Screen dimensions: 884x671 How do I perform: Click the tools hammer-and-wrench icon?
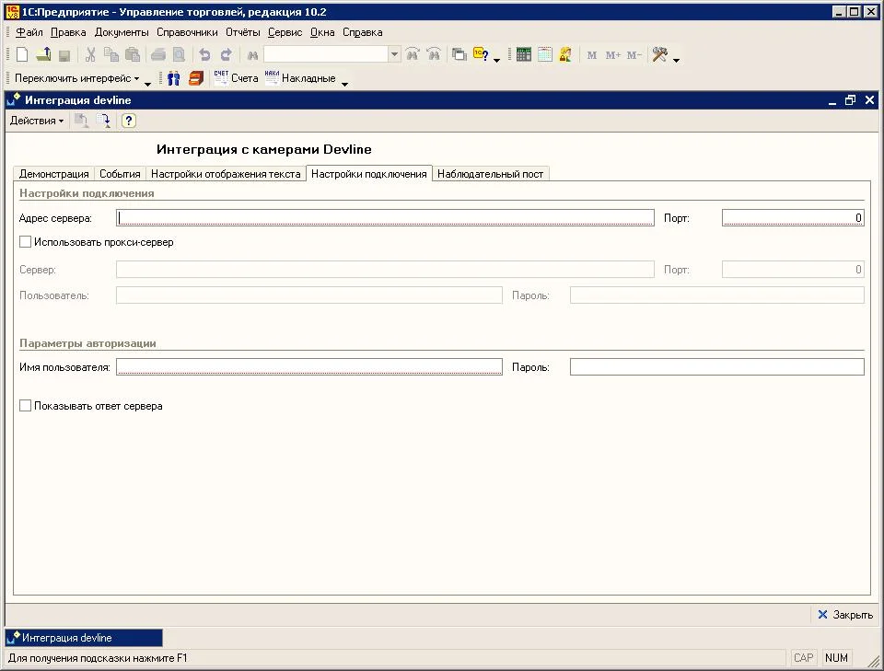point(659,55)
